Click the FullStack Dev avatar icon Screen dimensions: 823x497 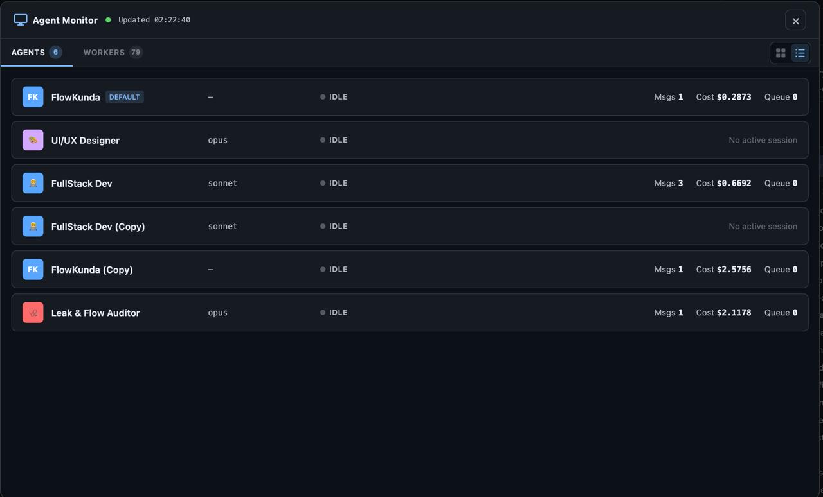[x=33, y=183]
